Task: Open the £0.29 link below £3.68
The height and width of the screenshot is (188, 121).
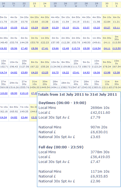Action: click(35, 27)
